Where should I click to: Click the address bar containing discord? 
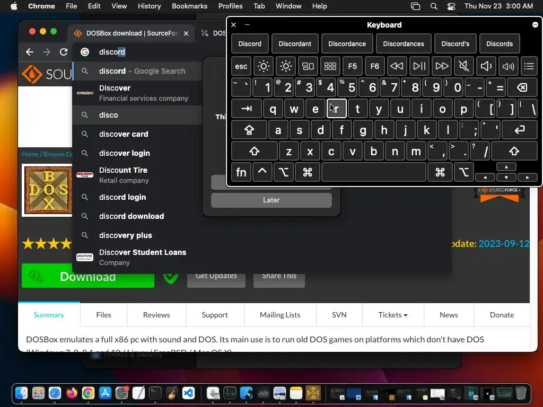click(x=149, y=52)
